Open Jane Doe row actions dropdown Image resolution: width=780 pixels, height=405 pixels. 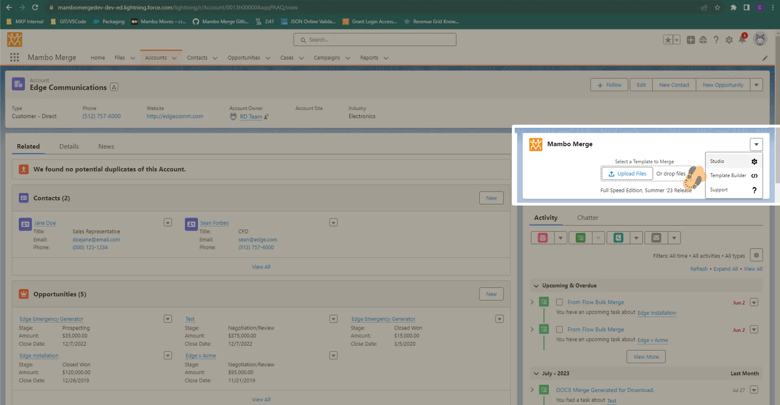point(168,223)
